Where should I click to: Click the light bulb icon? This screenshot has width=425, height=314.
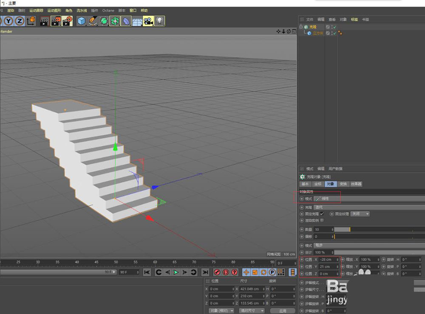click(x=160, y=21)
